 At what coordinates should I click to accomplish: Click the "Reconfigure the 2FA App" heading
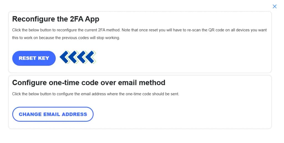[x=56, y=19]
